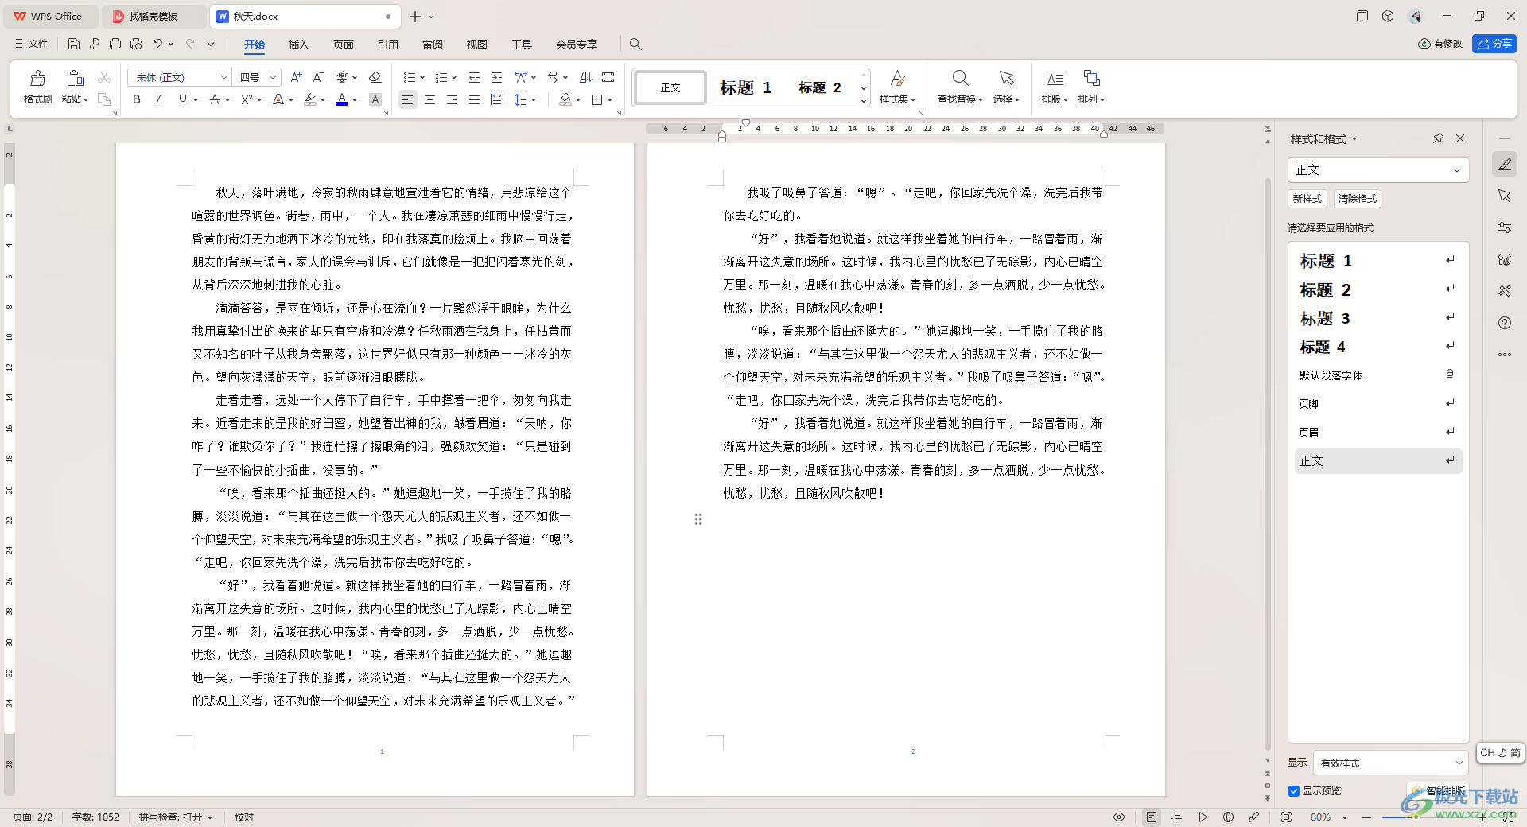Toggle page layout view in status bar
This screenshot has height=827, width=1527.
pyautogui.click(x=1152, y=817)
